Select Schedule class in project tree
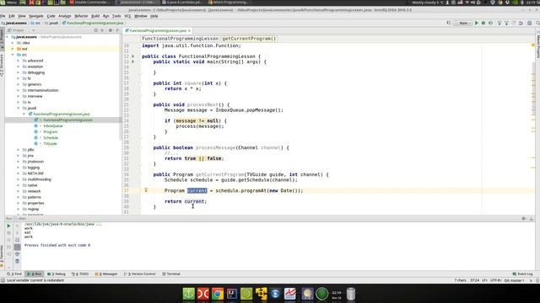 coord(51,138)
